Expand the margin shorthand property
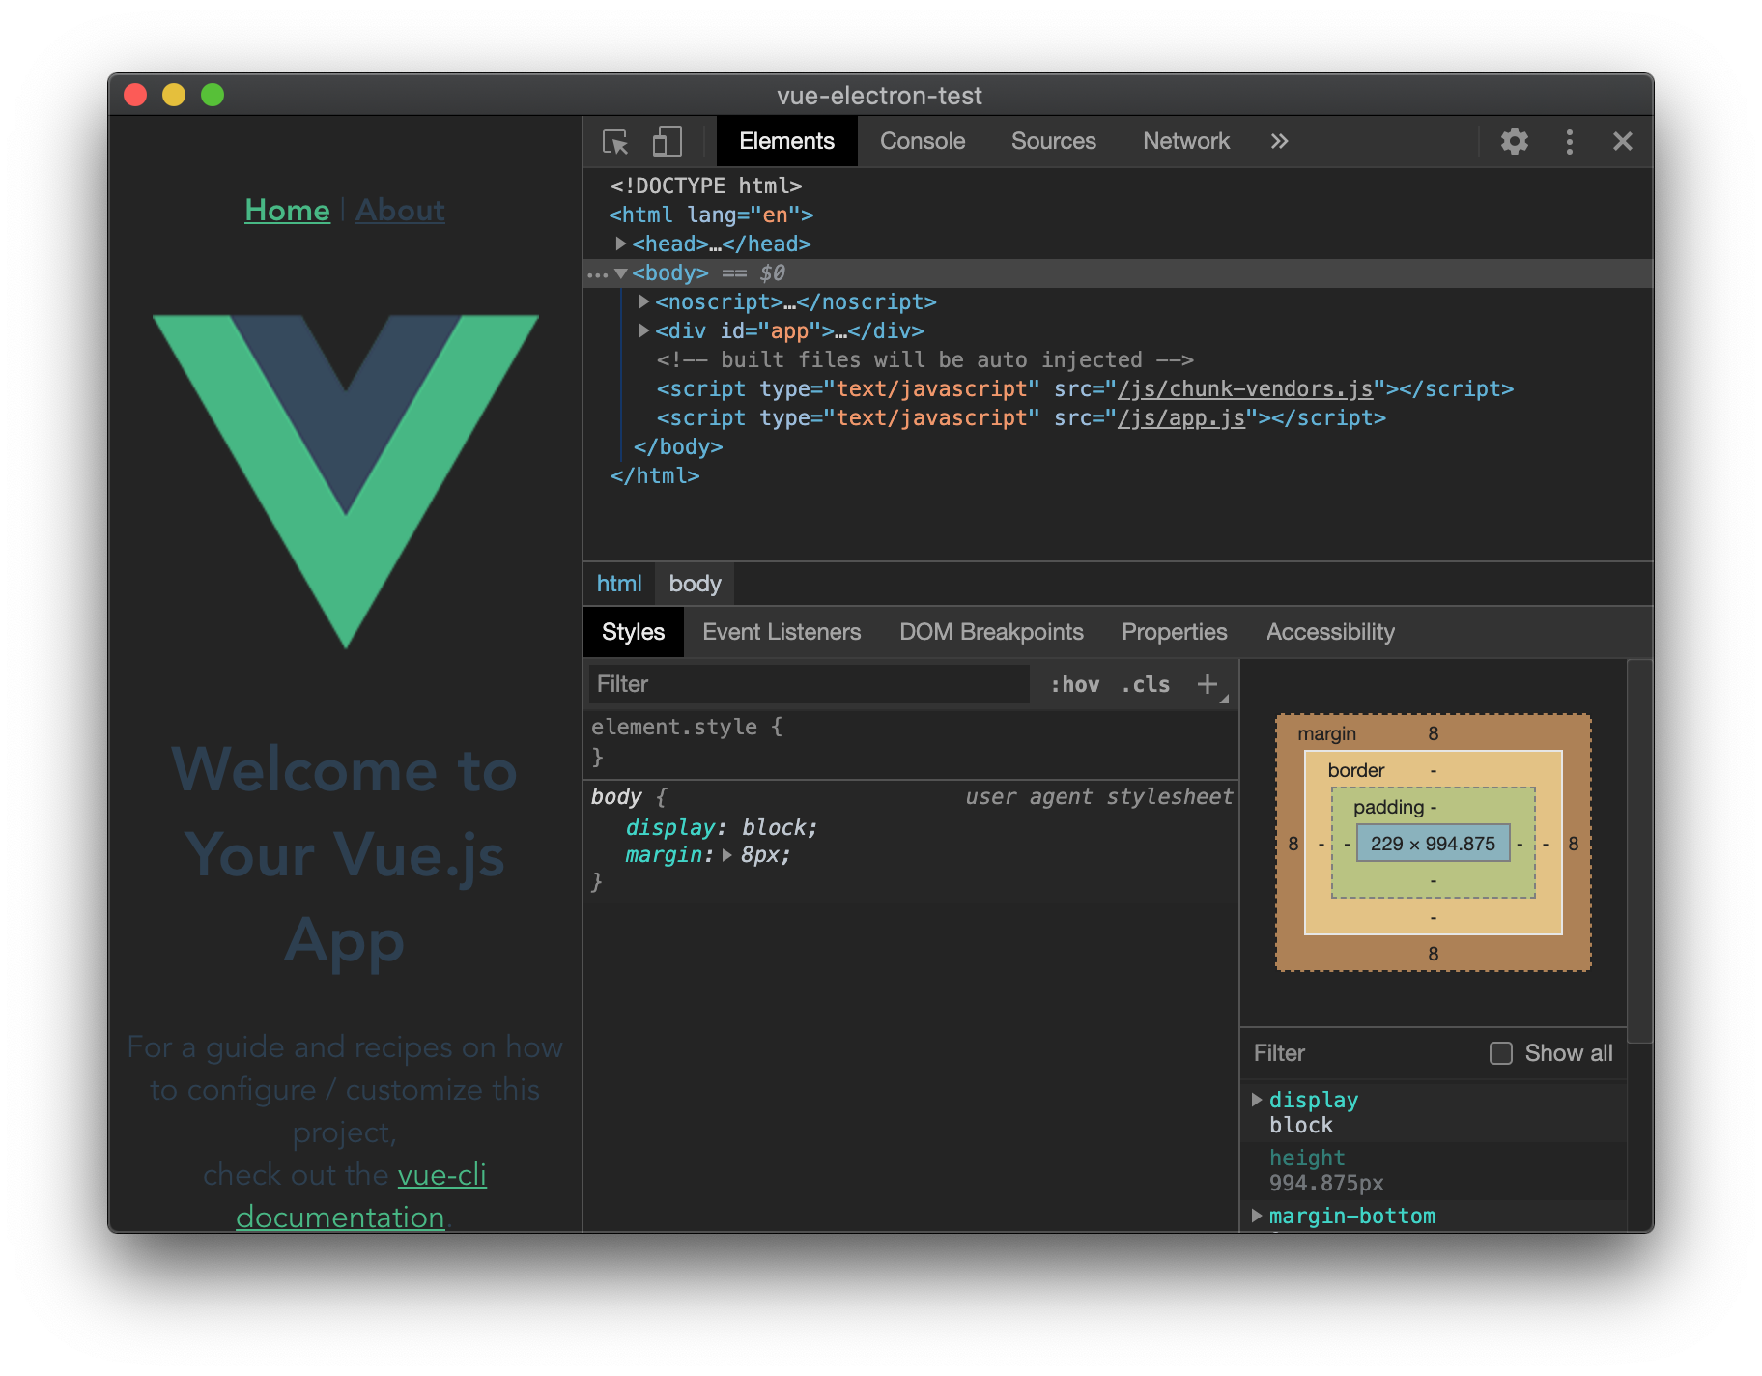 click(x=727, y=855)
